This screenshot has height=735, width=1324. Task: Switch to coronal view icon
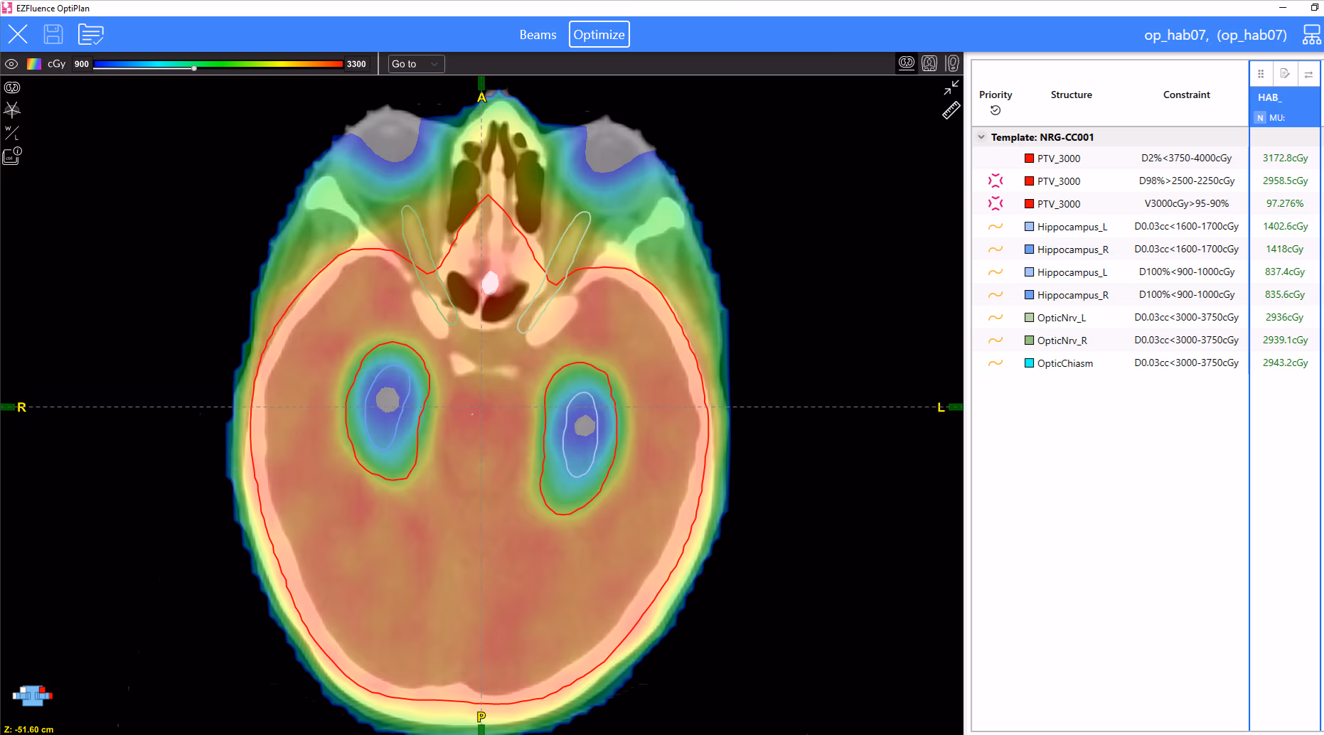click(929, 63)
